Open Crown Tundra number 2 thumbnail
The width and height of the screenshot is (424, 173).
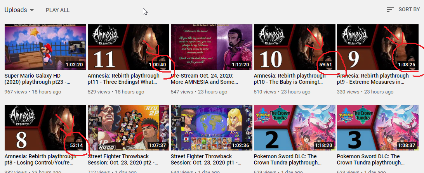point(294,128)
